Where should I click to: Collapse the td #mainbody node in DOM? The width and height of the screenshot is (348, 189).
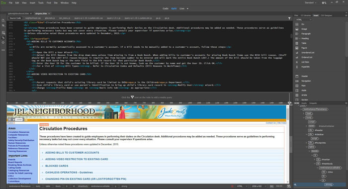pos(315,164)
